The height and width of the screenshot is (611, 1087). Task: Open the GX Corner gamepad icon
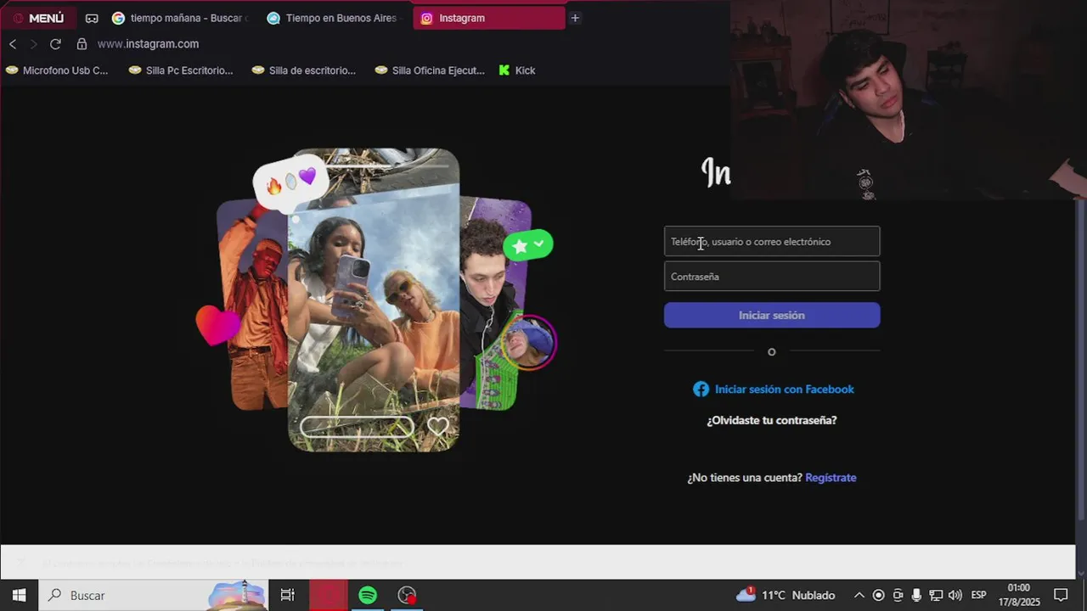pos(92,18)
